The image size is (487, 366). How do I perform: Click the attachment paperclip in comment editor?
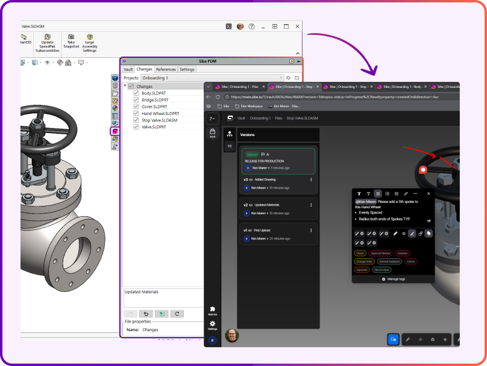point(420,234)
